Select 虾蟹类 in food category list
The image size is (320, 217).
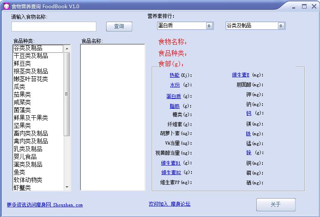[38, 187]
